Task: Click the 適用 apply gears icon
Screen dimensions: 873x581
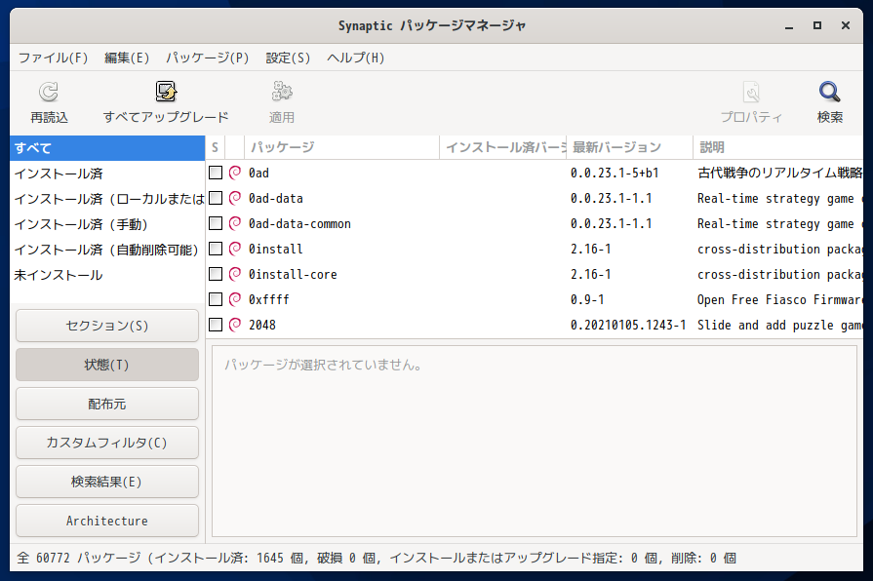Action: click(282, 92)
